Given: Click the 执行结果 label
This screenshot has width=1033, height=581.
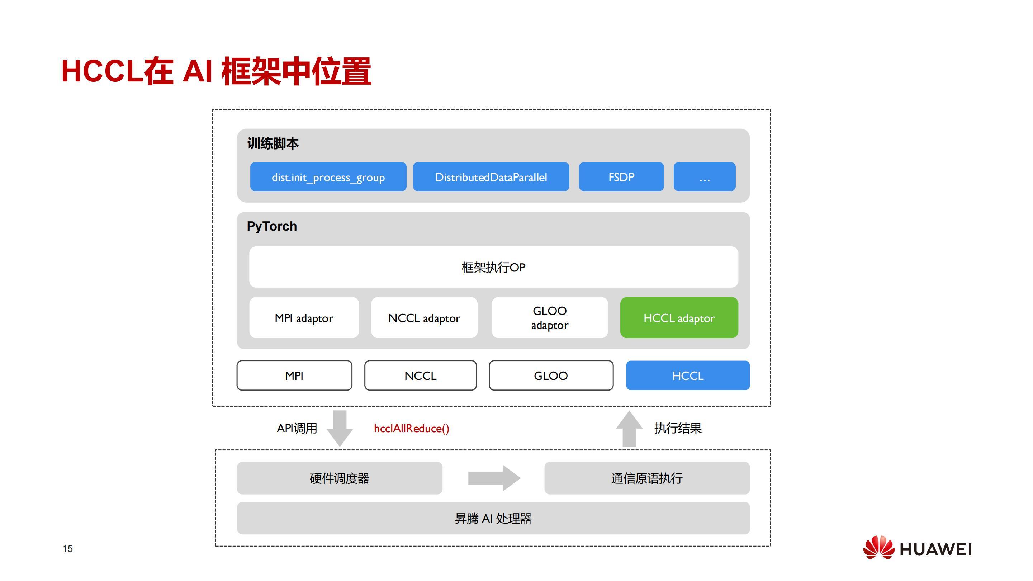Looking at the screenshot, I should (678, 428).
